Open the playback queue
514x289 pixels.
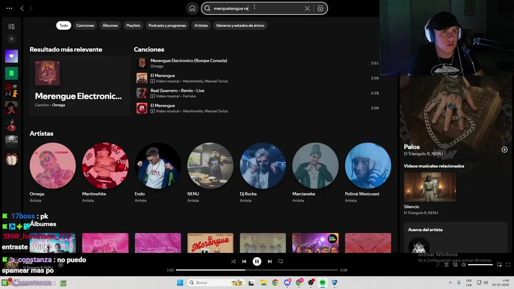tap(446, 265)
